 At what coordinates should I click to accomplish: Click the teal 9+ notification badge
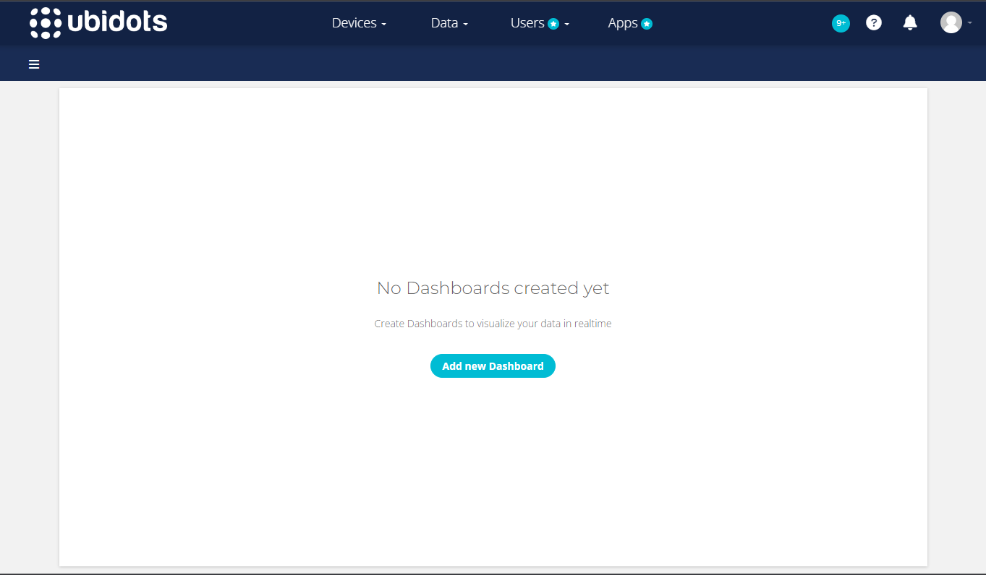(x=841, y=22)
